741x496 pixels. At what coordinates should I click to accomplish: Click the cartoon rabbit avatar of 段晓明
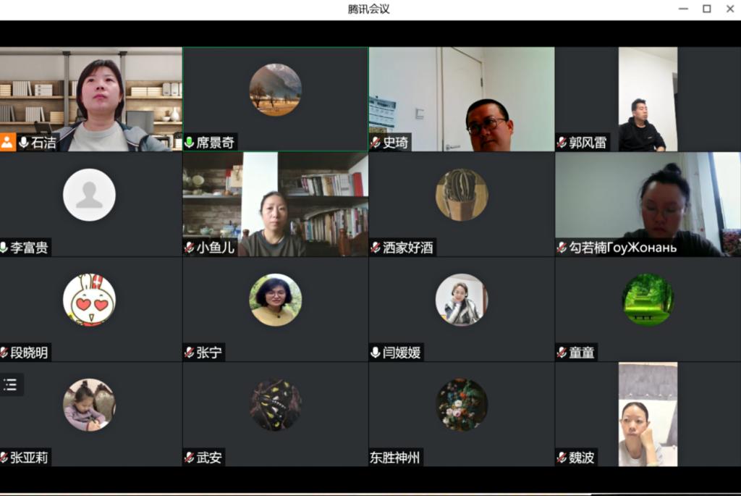coord(89,300)
